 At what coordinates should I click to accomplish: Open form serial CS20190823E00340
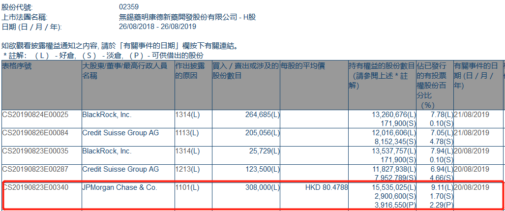[x=35, y=187]
